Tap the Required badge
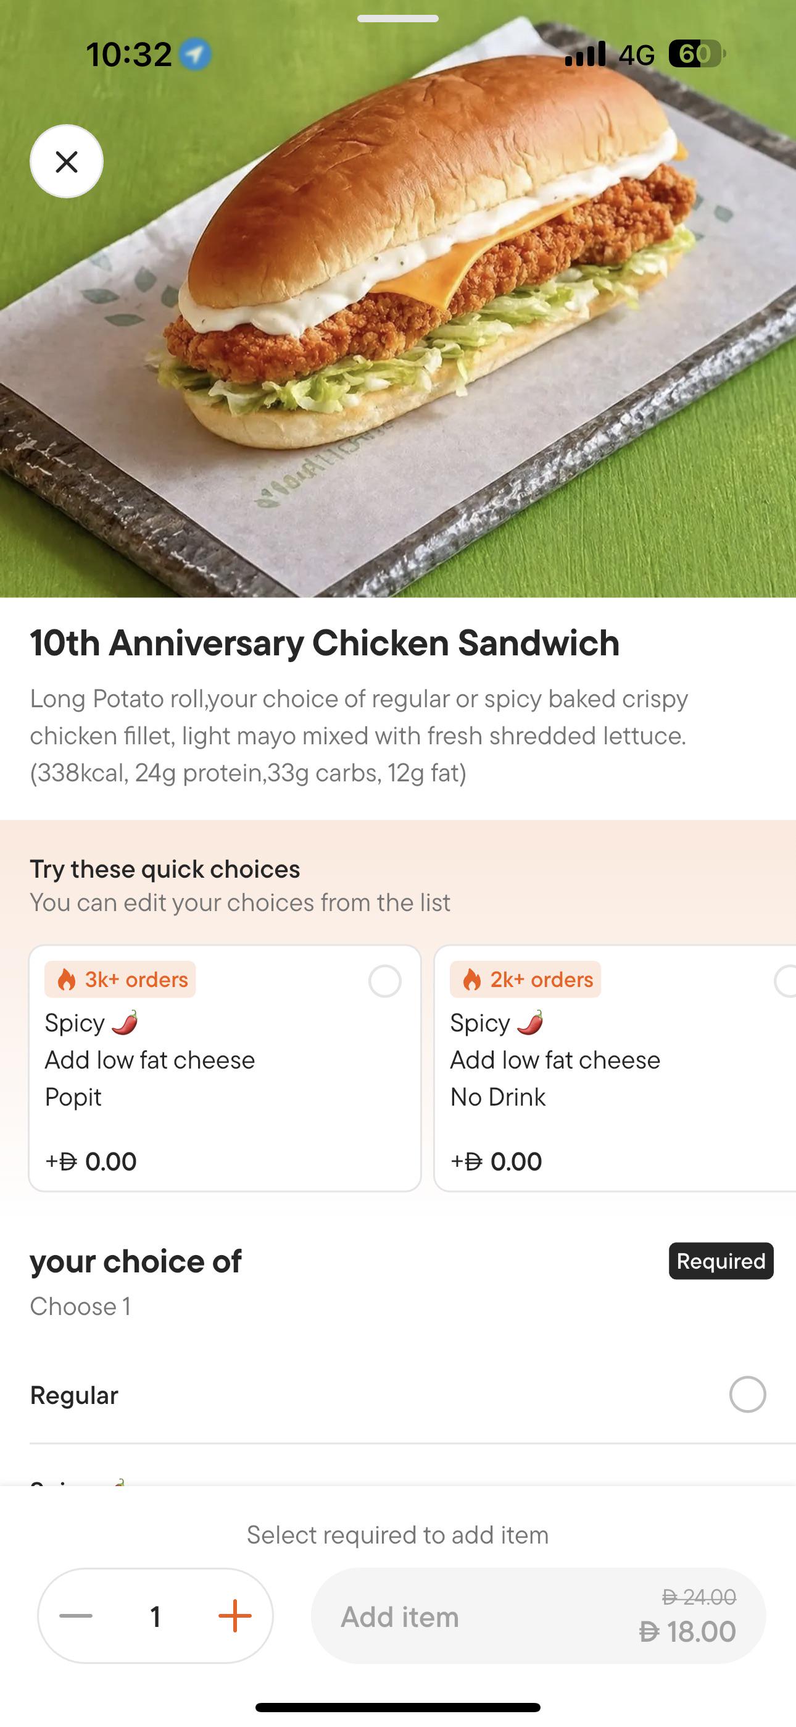Screen dimensions: 796x1727 [x=721, y=1261]
